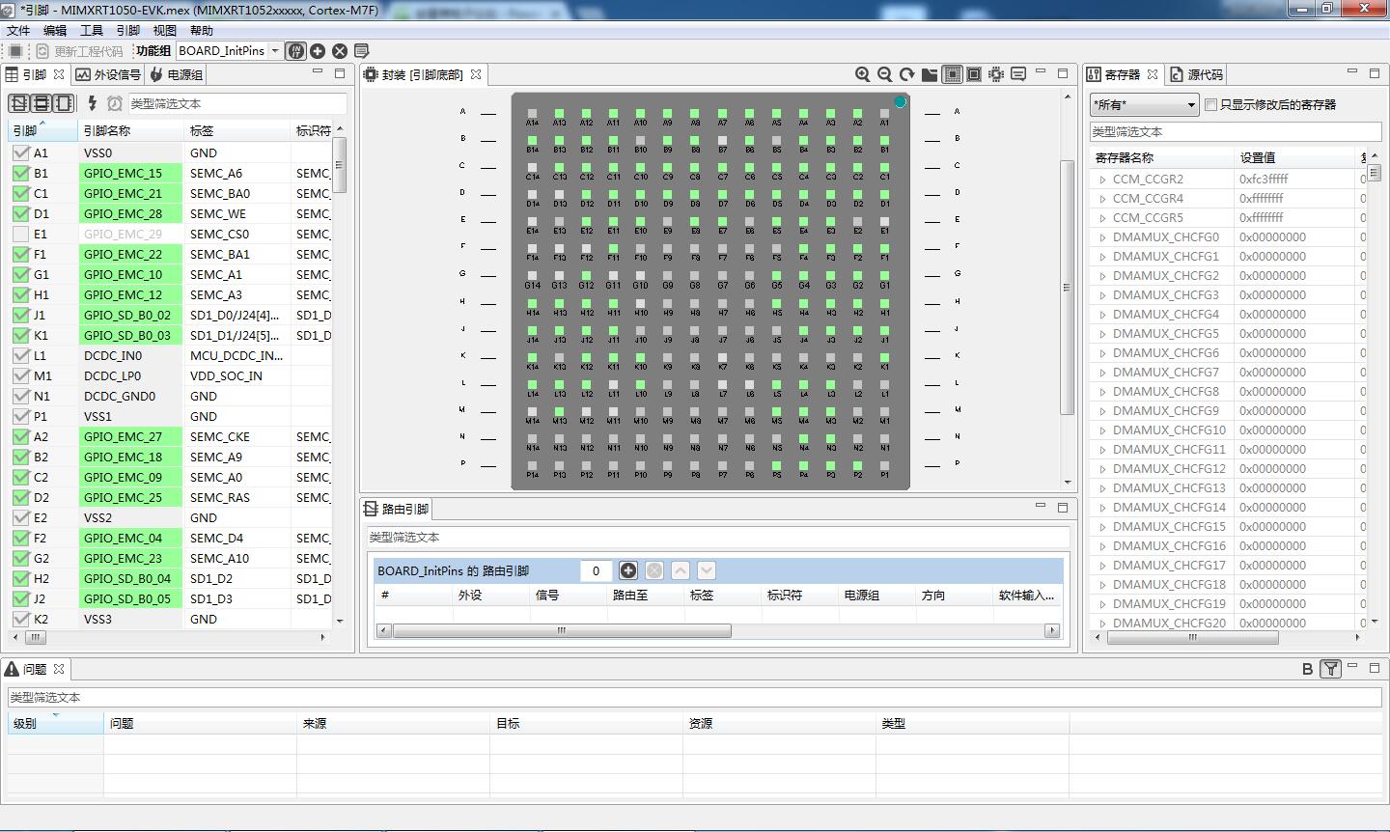Click the 路由引脚 horizontal scrollbar thumb
The image size is (1390, 832).
(562, 630)
